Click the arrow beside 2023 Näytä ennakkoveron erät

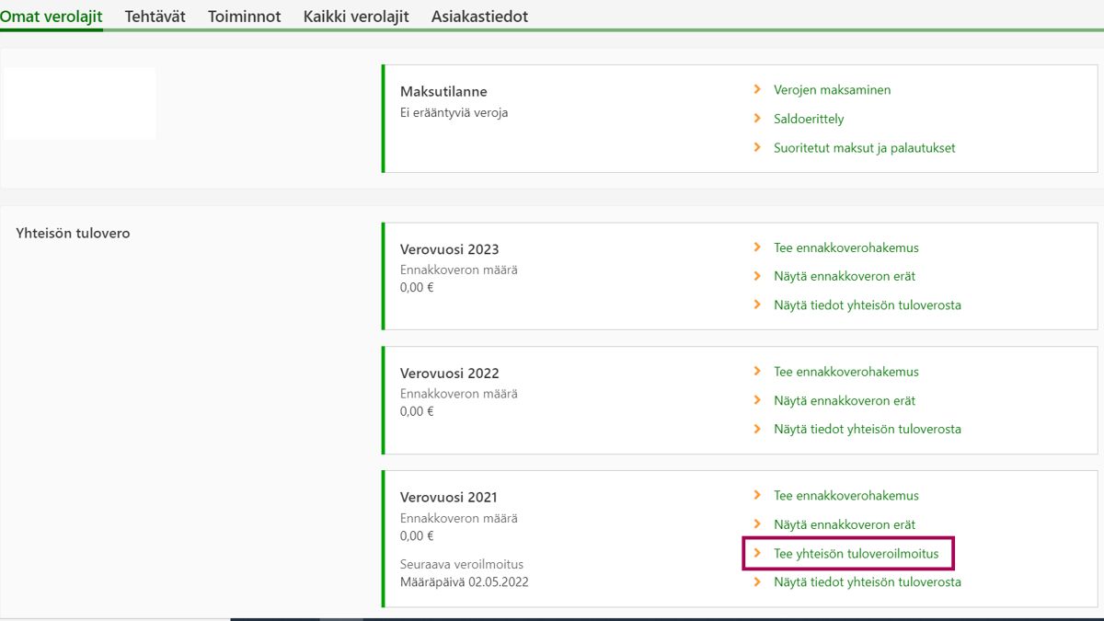point(757,276)
